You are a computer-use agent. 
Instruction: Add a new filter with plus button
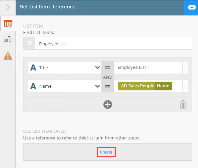[x=108, y=104]
